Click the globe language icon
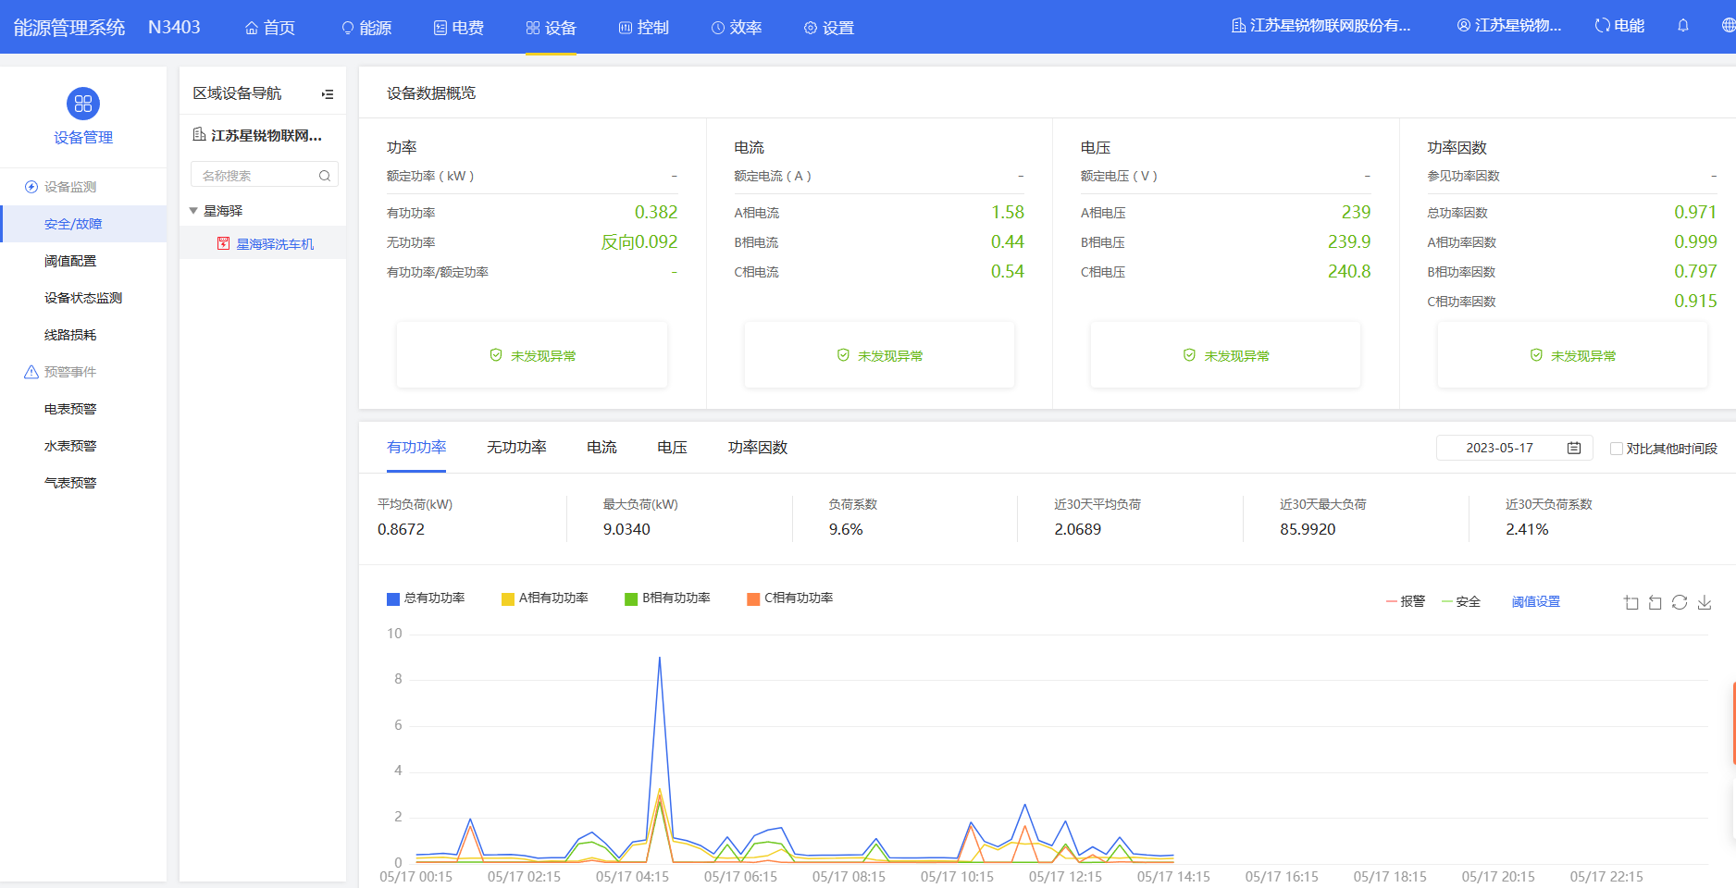The width and height of the screenshot is (1736, 888). click(x=1728, y=26)
